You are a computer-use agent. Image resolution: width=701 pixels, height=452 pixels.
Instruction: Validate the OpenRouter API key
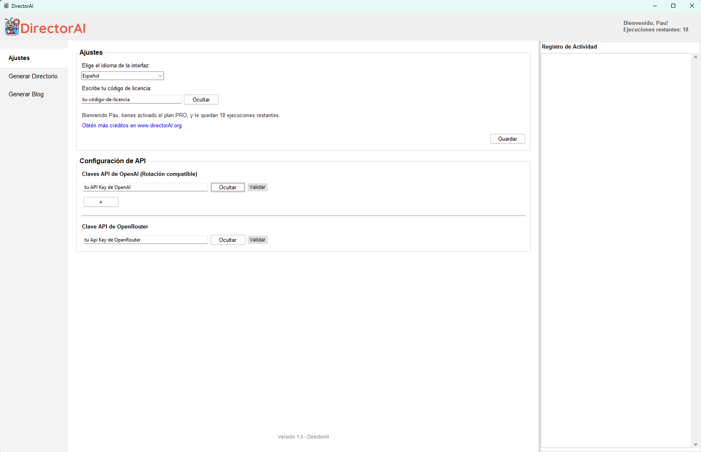[257, 240]
